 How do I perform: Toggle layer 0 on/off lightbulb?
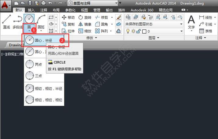point(128,31)
